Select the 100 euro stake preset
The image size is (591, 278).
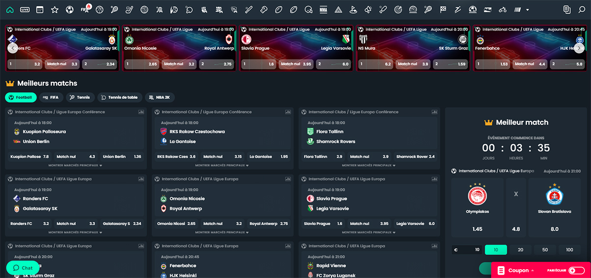tap(569, 250)
